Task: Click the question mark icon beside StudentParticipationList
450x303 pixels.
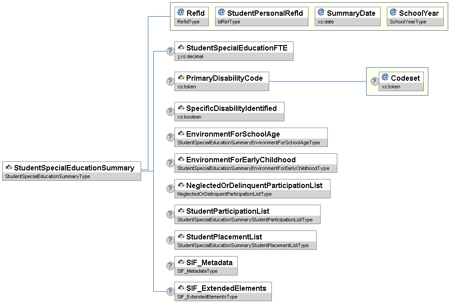Action: 170,215
